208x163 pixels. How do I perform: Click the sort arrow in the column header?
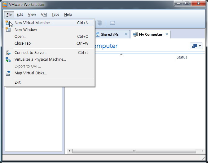click(121, 54)
